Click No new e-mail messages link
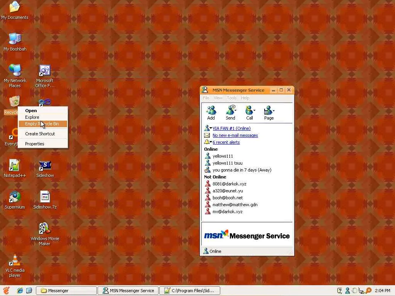Image resolution: width=395 pixels, height=296 pixels. (x=235, y=135)
